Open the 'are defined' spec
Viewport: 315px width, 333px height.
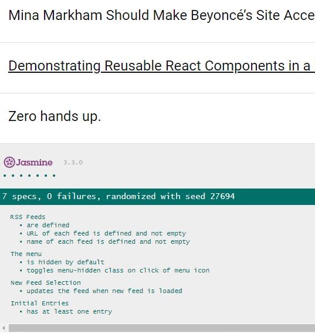point(48,225)
